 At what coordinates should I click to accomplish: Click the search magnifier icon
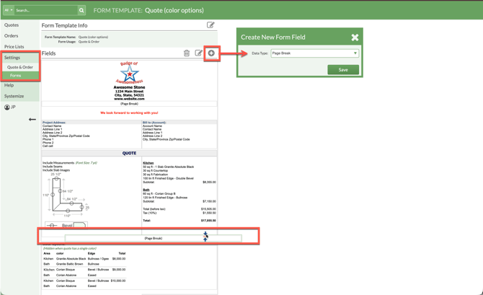[x=81, y=10]
